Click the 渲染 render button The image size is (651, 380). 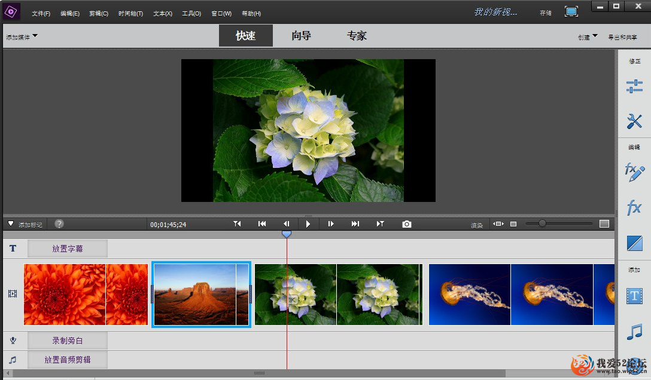pos(477,225)
